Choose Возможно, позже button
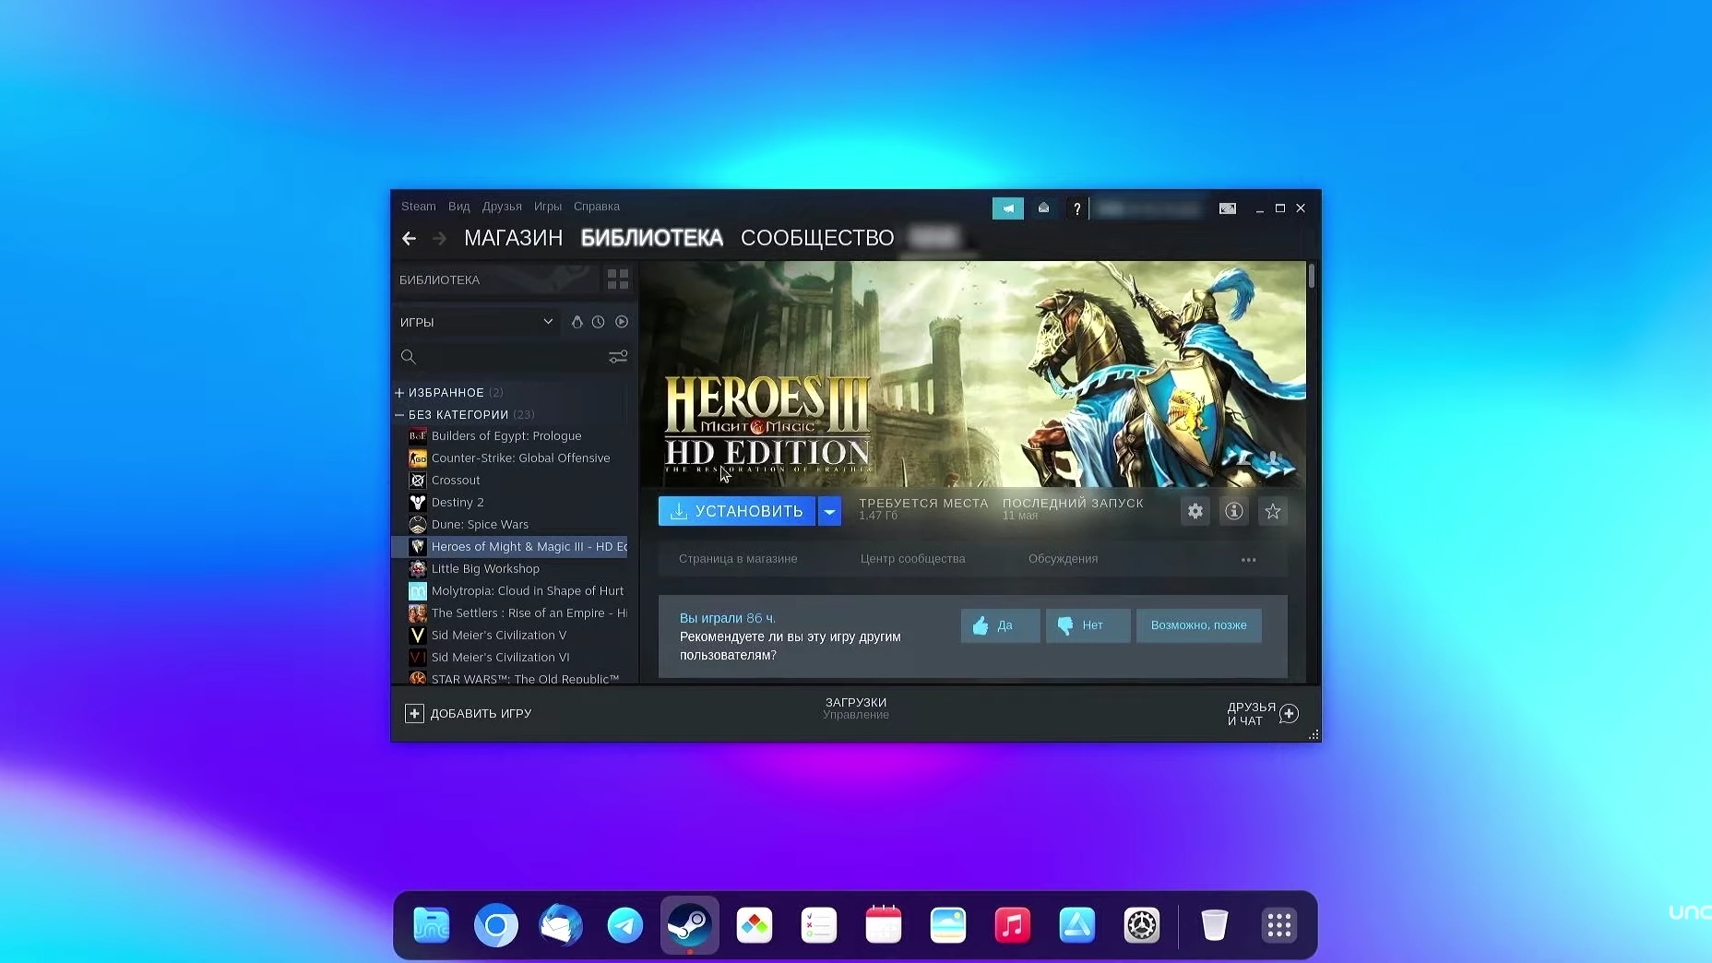 point(1199,625)
